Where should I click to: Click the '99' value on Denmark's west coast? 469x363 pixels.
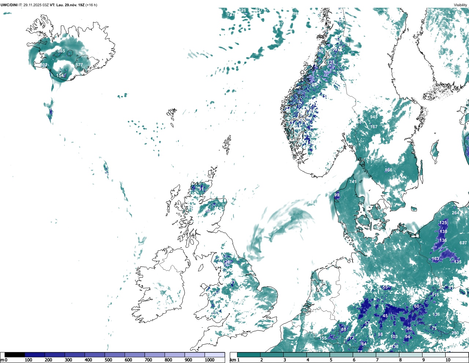point(337,195)
